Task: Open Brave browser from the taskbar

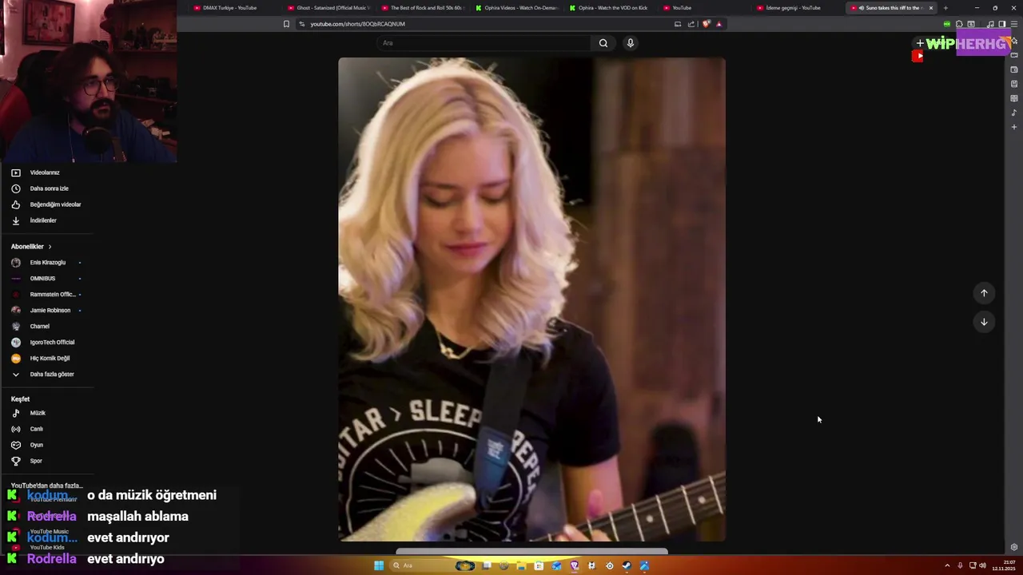Action: (x=574, y=565)
